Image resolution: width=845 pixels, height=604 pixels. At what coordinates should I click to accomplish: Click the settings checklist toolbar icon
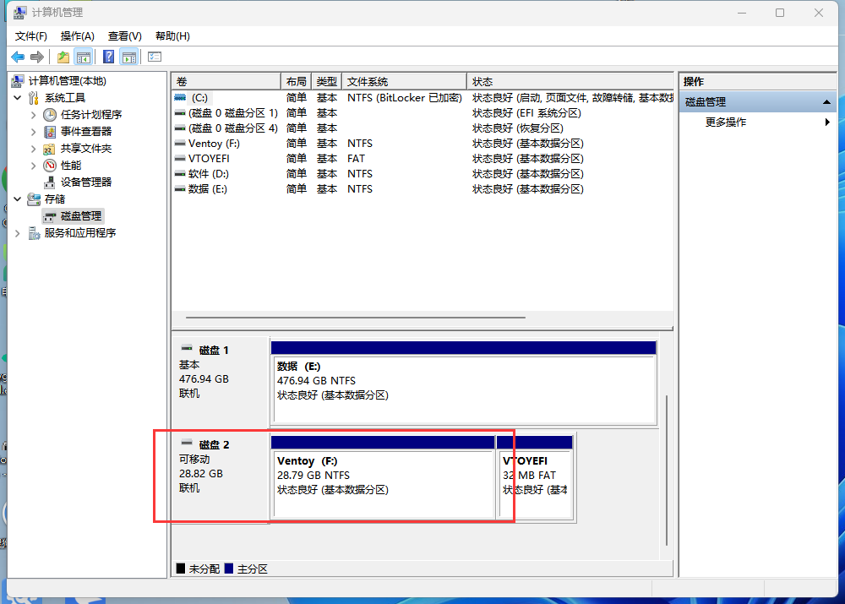click(x=154, y=57)
